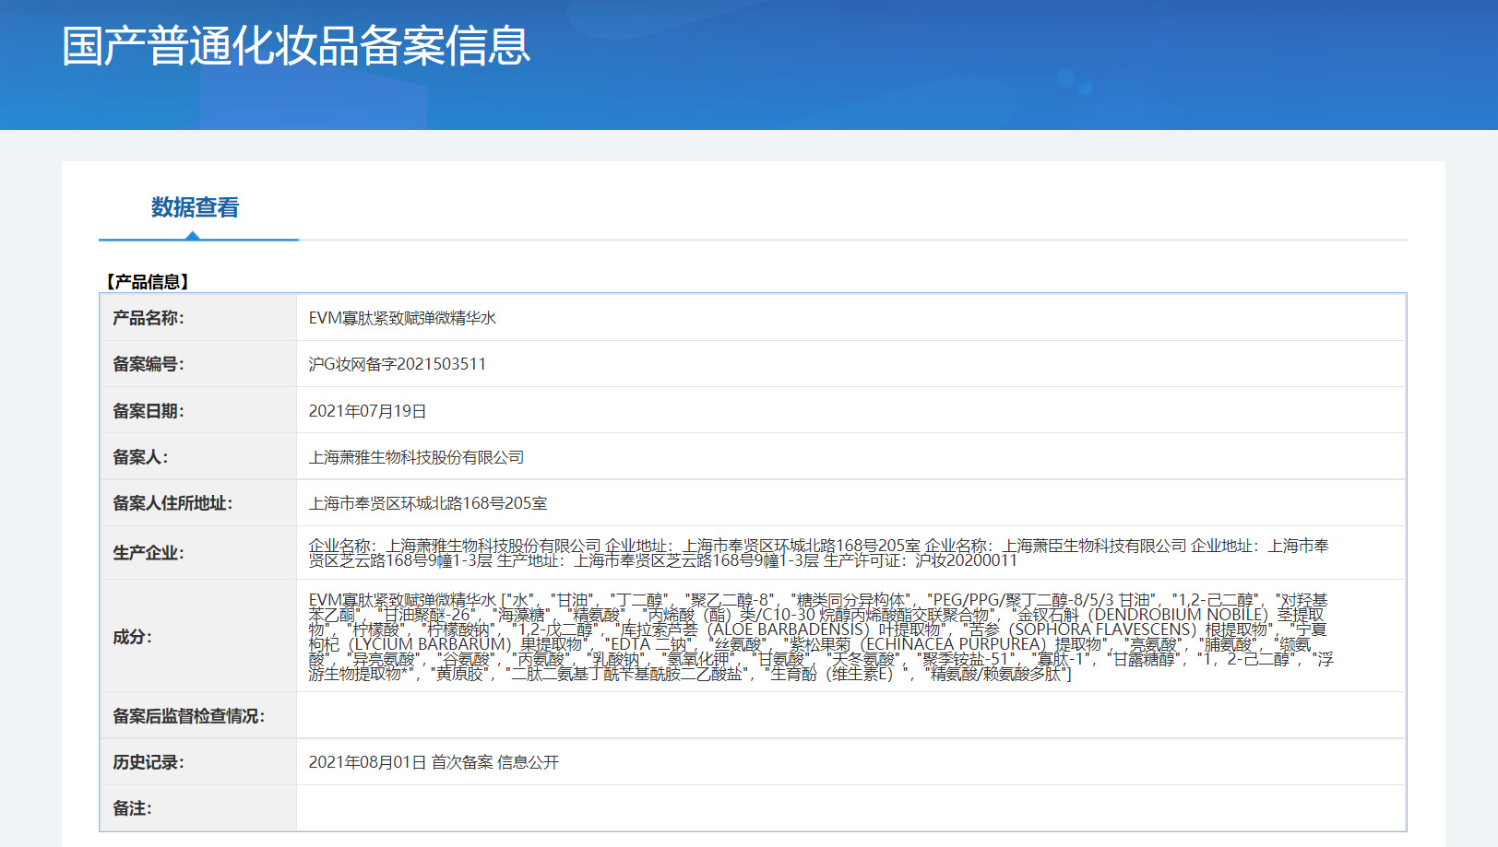Click the 备案编号 label
This screenshot has height=847, width=1498.
click(x=149, y=364)
